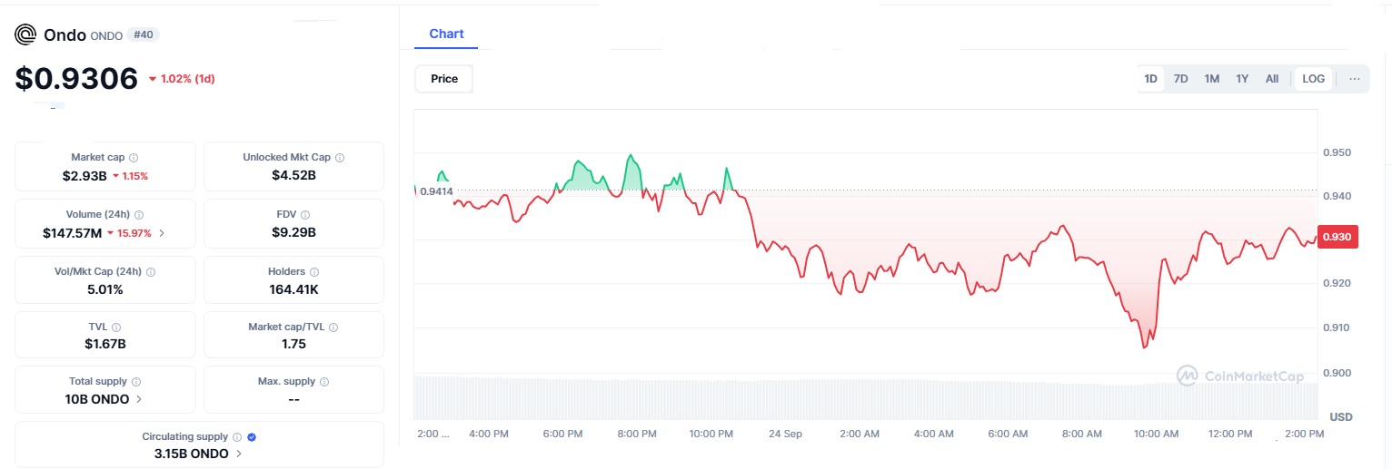Select the 1Y time range
Viewport: 1392px width, 469px height.
click(x=1242, y=79)
